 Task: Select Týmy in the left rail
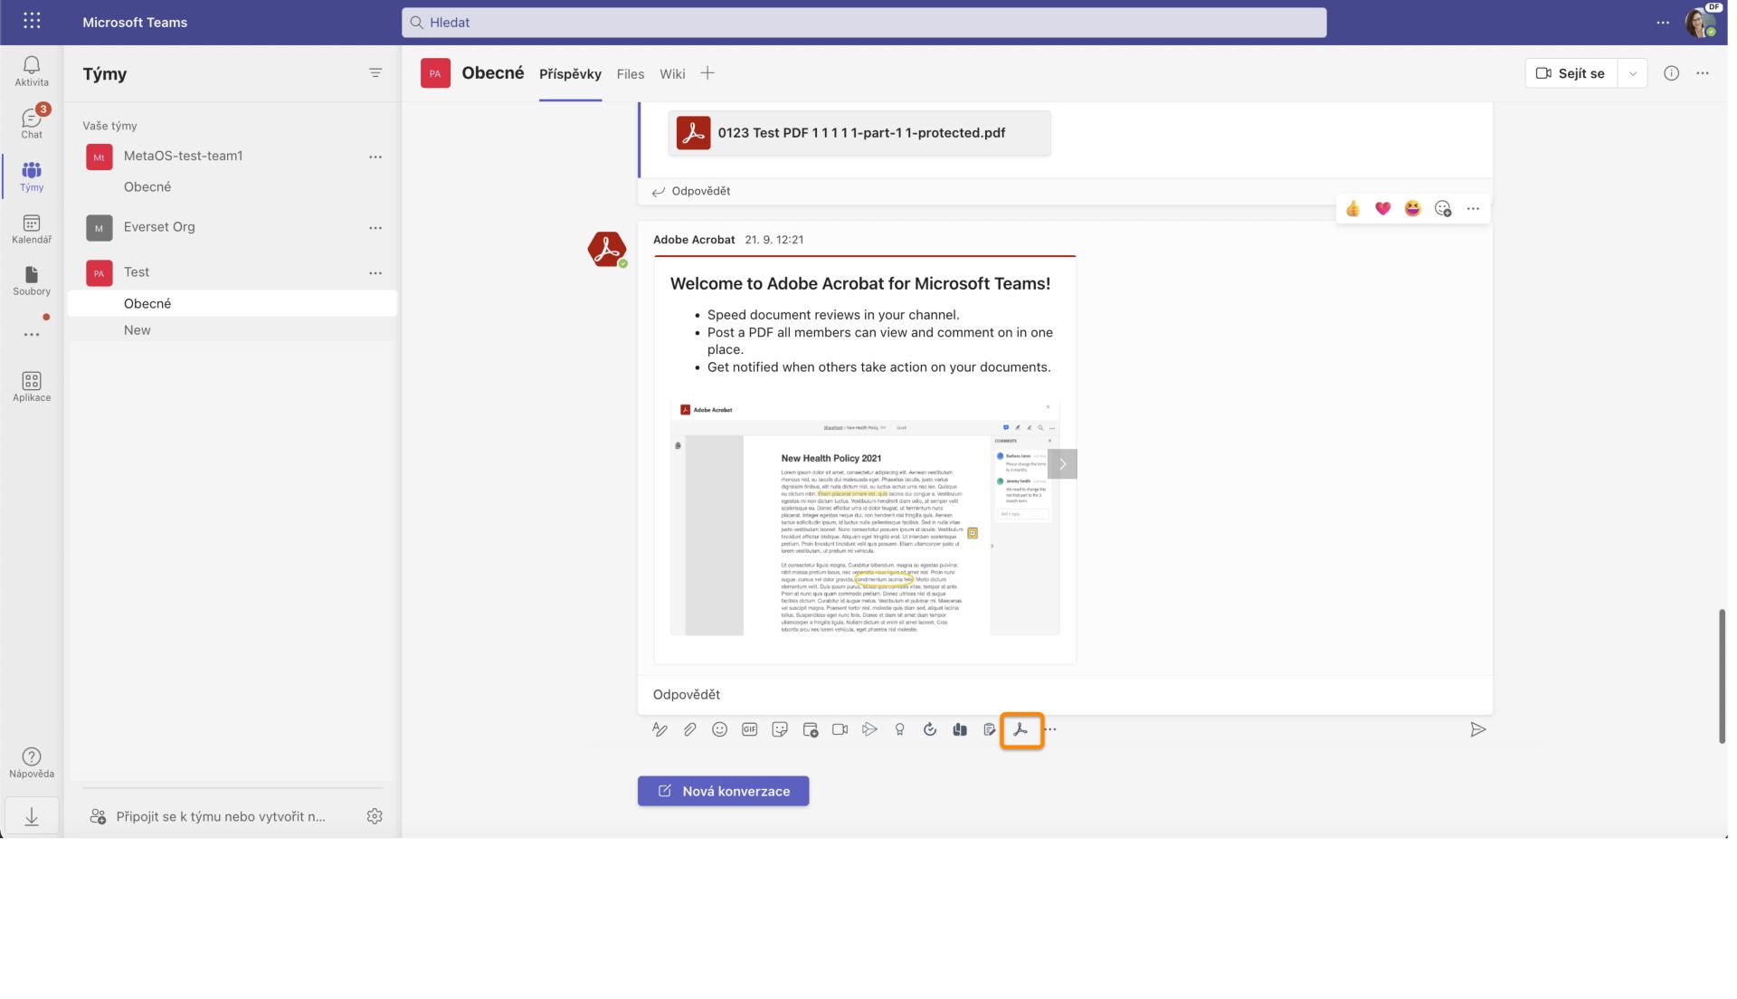(32, 176)
